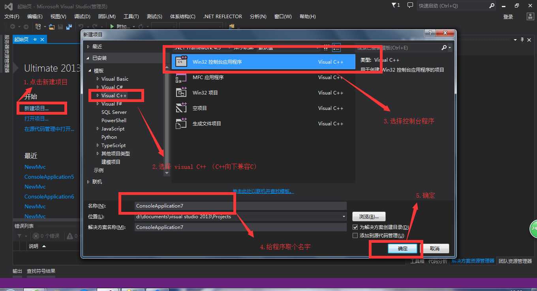Pin the right side panel with pin icon
537x291 pixels.
[x=522, y=40]
